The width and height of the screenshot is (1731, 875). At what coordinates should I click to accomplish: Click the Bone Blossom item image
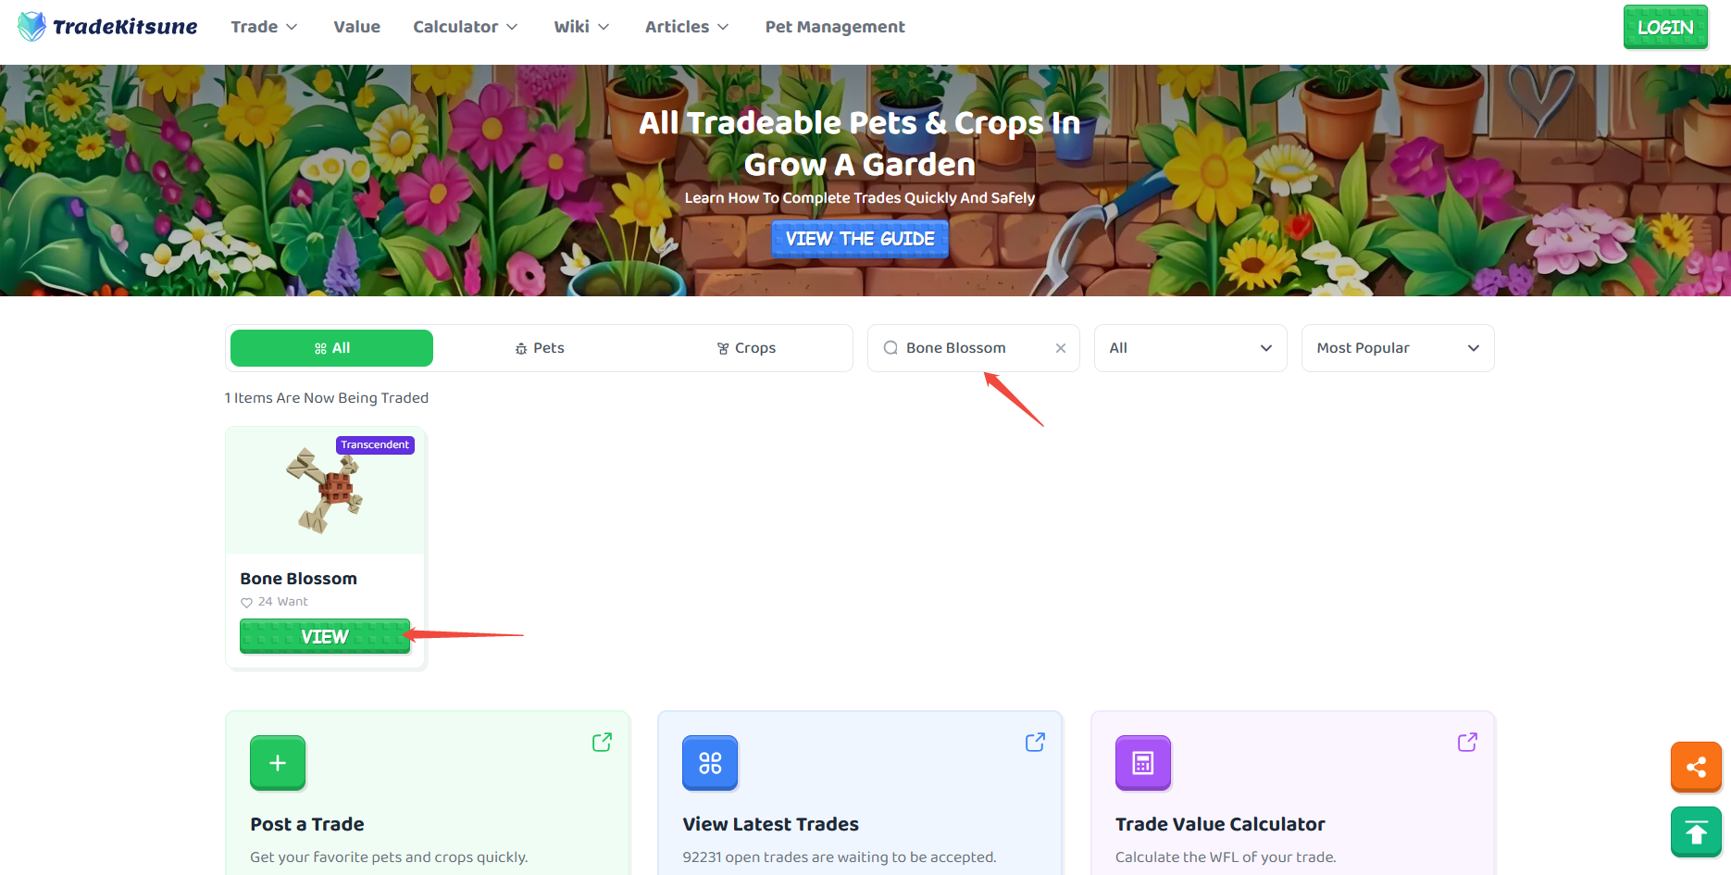[325, 490]
